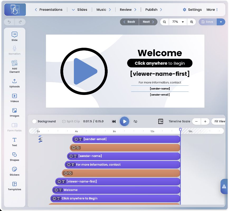Open the Slide panel icon

[15, 35]
